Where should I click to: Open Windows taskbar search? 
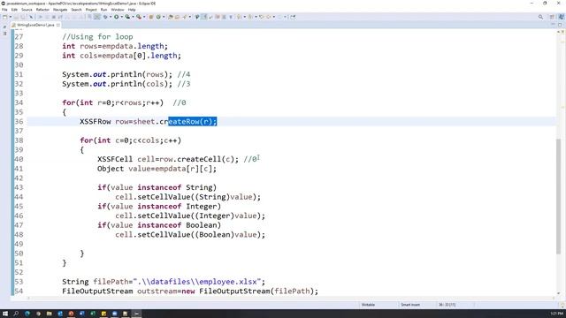click(16, 314)
